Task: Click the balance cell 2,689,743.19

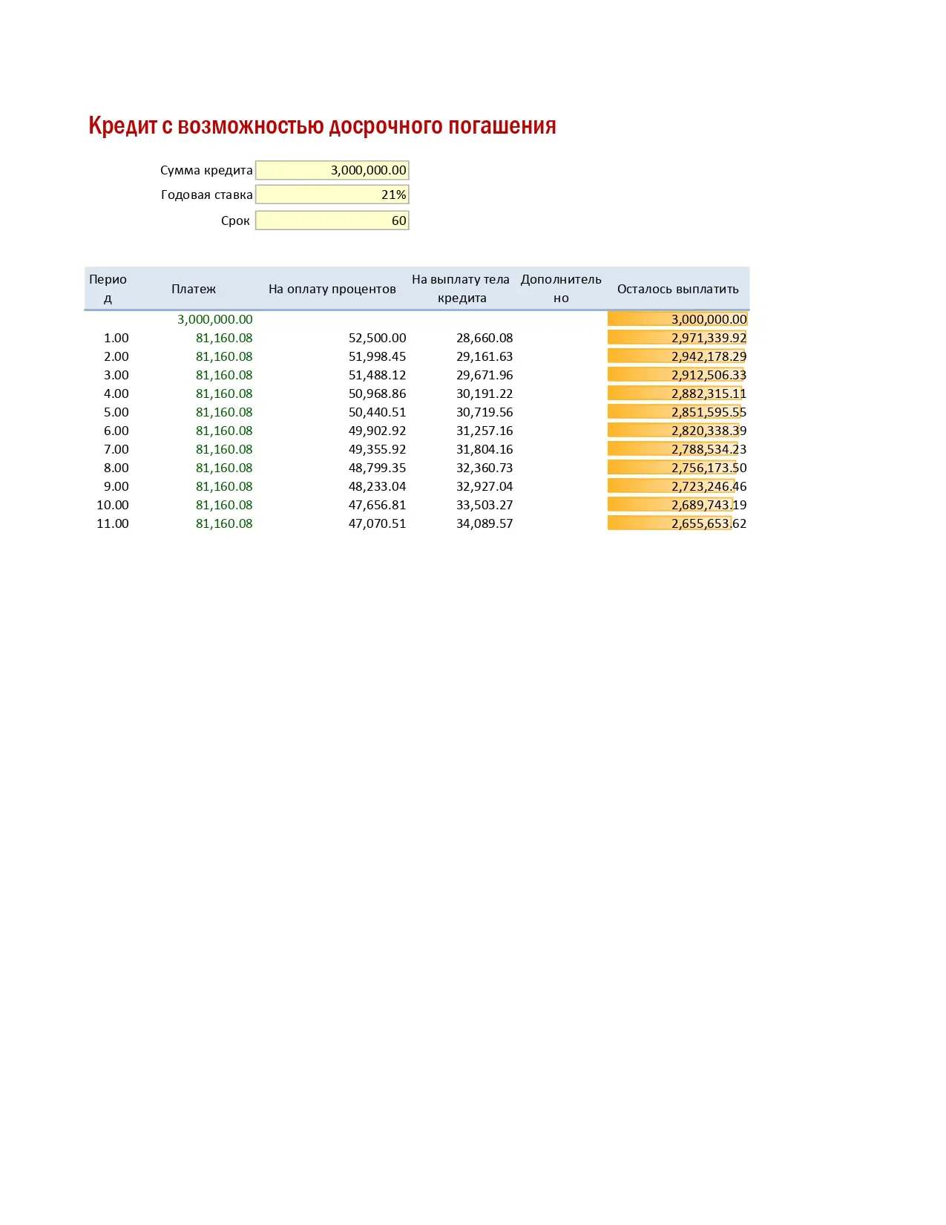Action: [677, 505]
